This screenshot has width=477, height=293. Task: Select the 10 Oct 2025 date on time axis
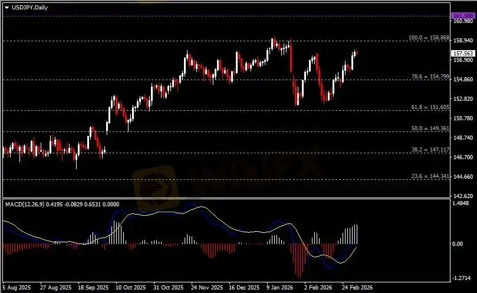pyautogui.click(x=130, y=288)
